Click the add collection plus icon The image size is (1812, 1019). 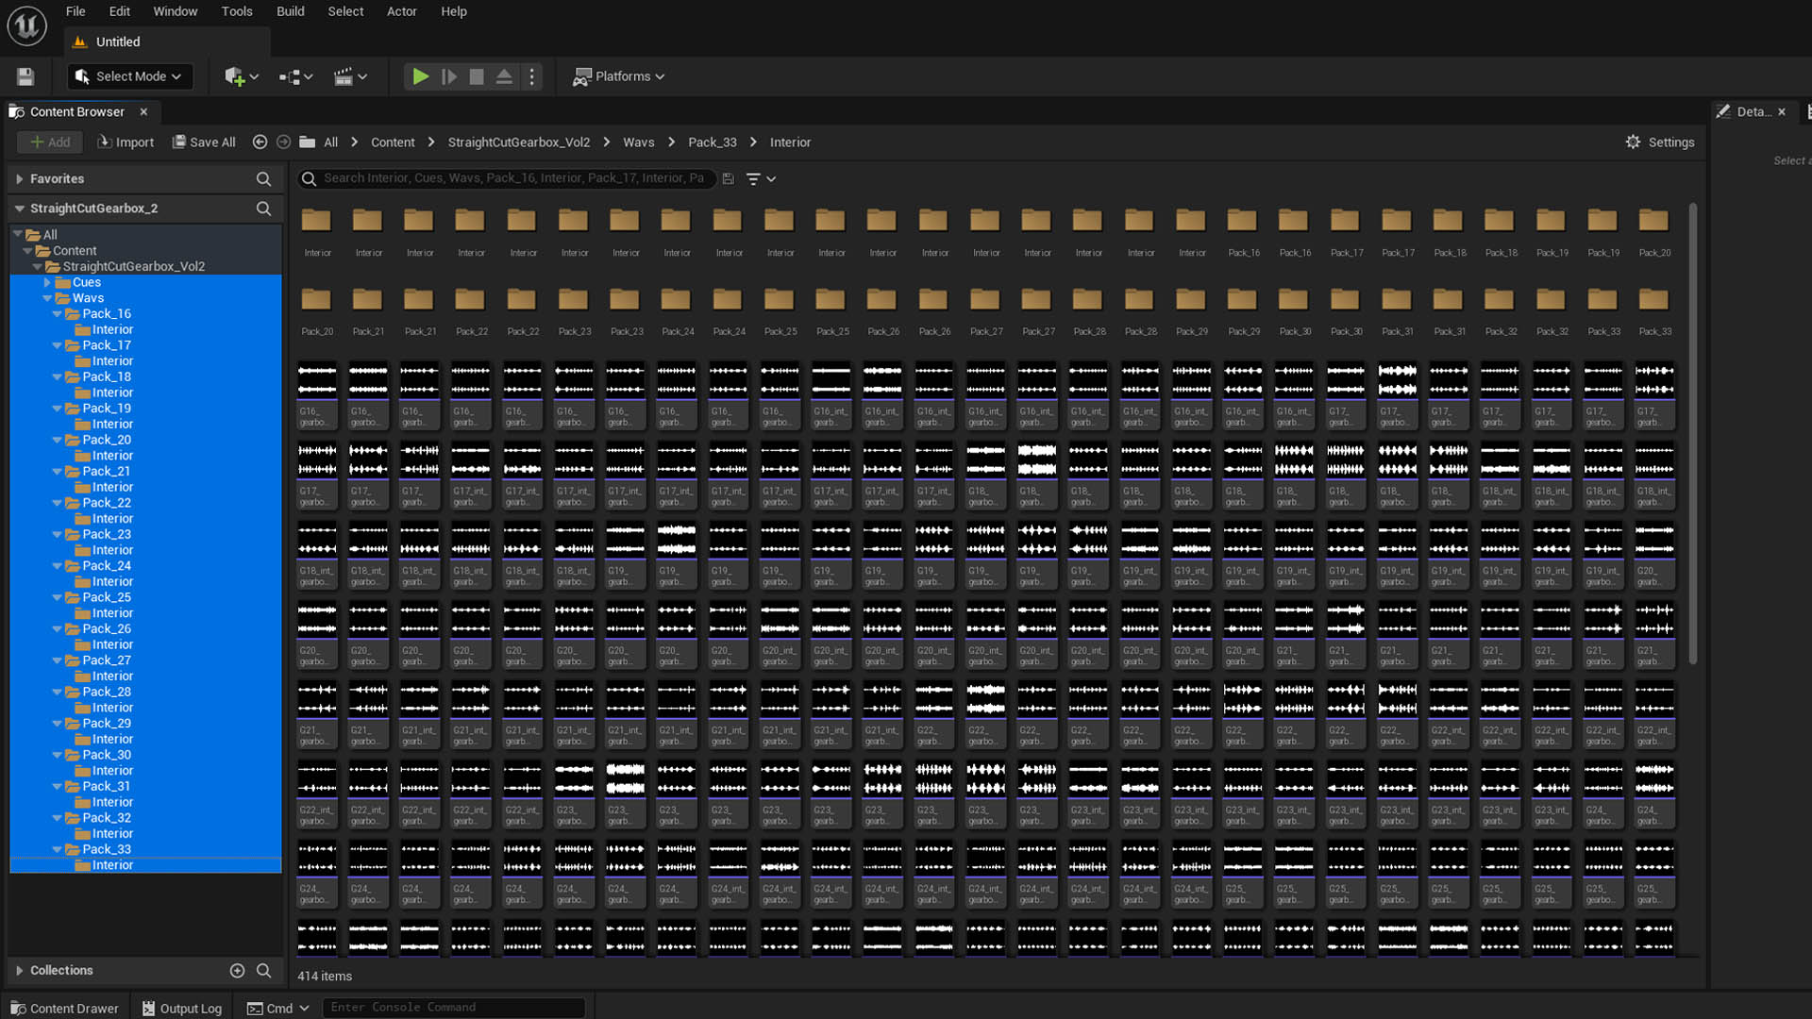237,970
